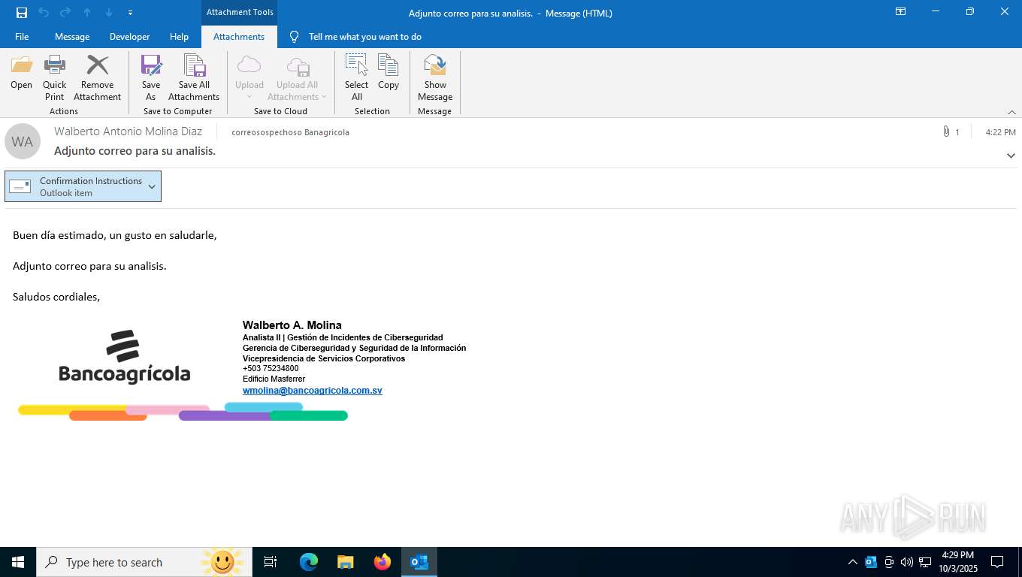This screenshot has width=1022, height=577.
Task: Select the Attachments tab
Action: (239, 37)
